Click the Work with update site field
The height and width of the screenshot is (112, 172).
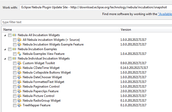95,7
